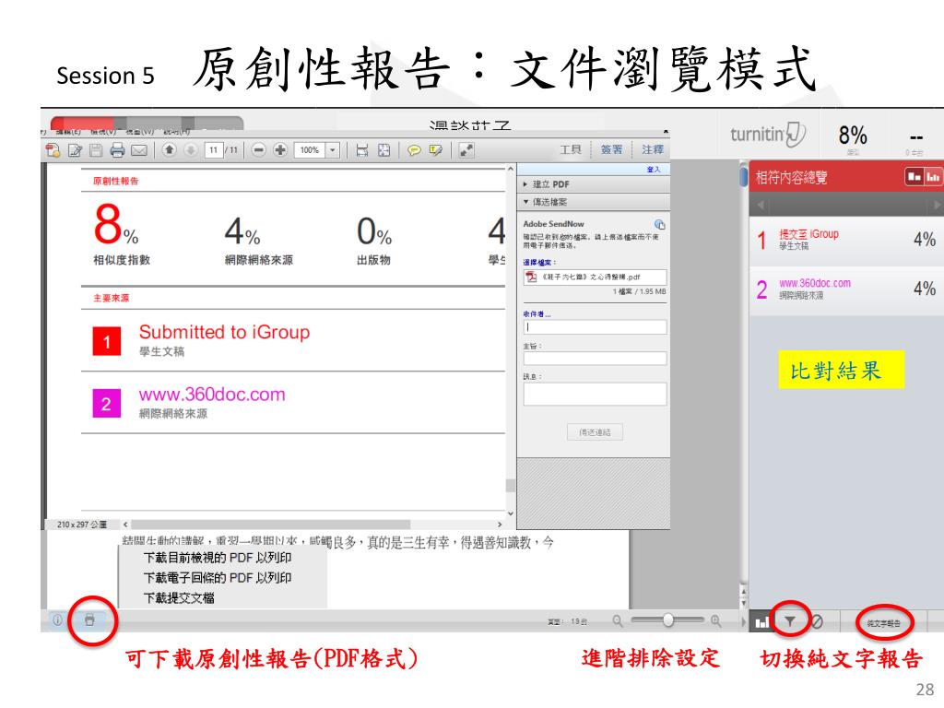Click the Turnitin document zoom slider handle
944x708 pixels.
click(x=668, y=619)
